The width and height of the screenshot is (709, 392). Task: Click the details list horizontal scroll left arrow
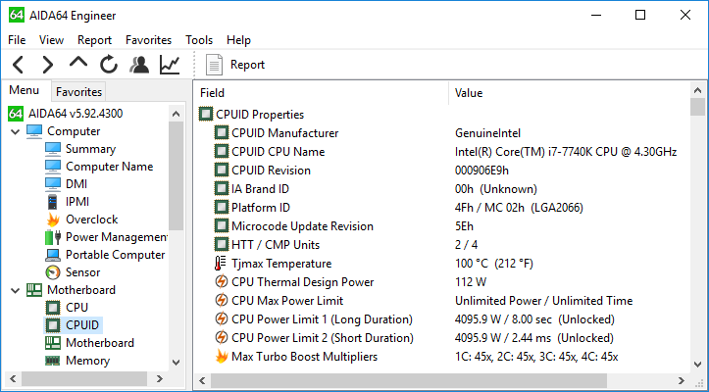(x=203, y=380)
